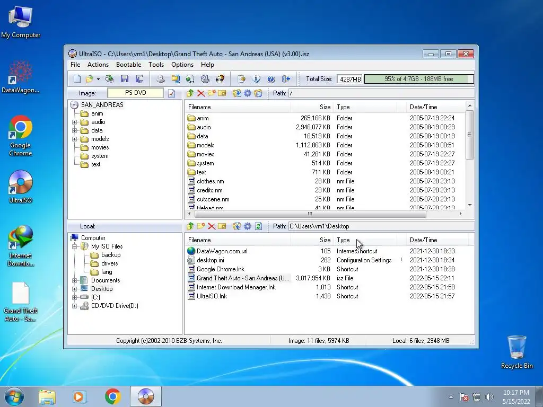Click Filename column header in local file list

[x=238, y=240]
